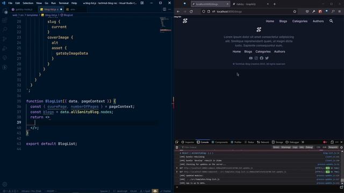Screen dimensions: 344x193
Task: Click the console scrollbar thumb
Action: (342, 180)
